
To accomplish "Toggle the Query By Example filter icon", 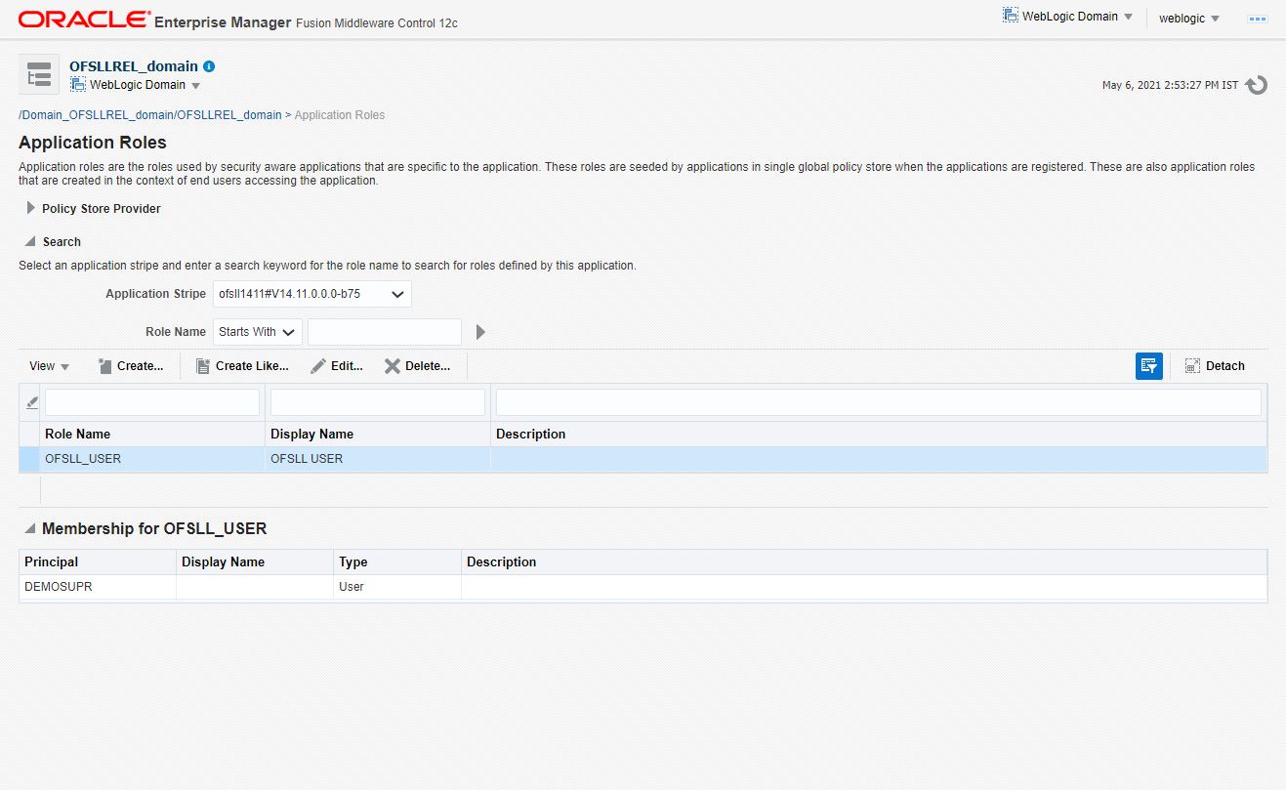I will point(1149,366).
